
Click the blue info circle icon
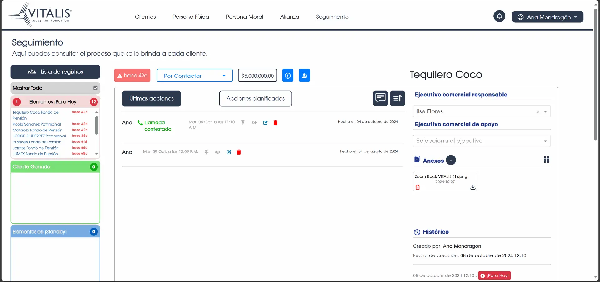[x=288, y=76]
